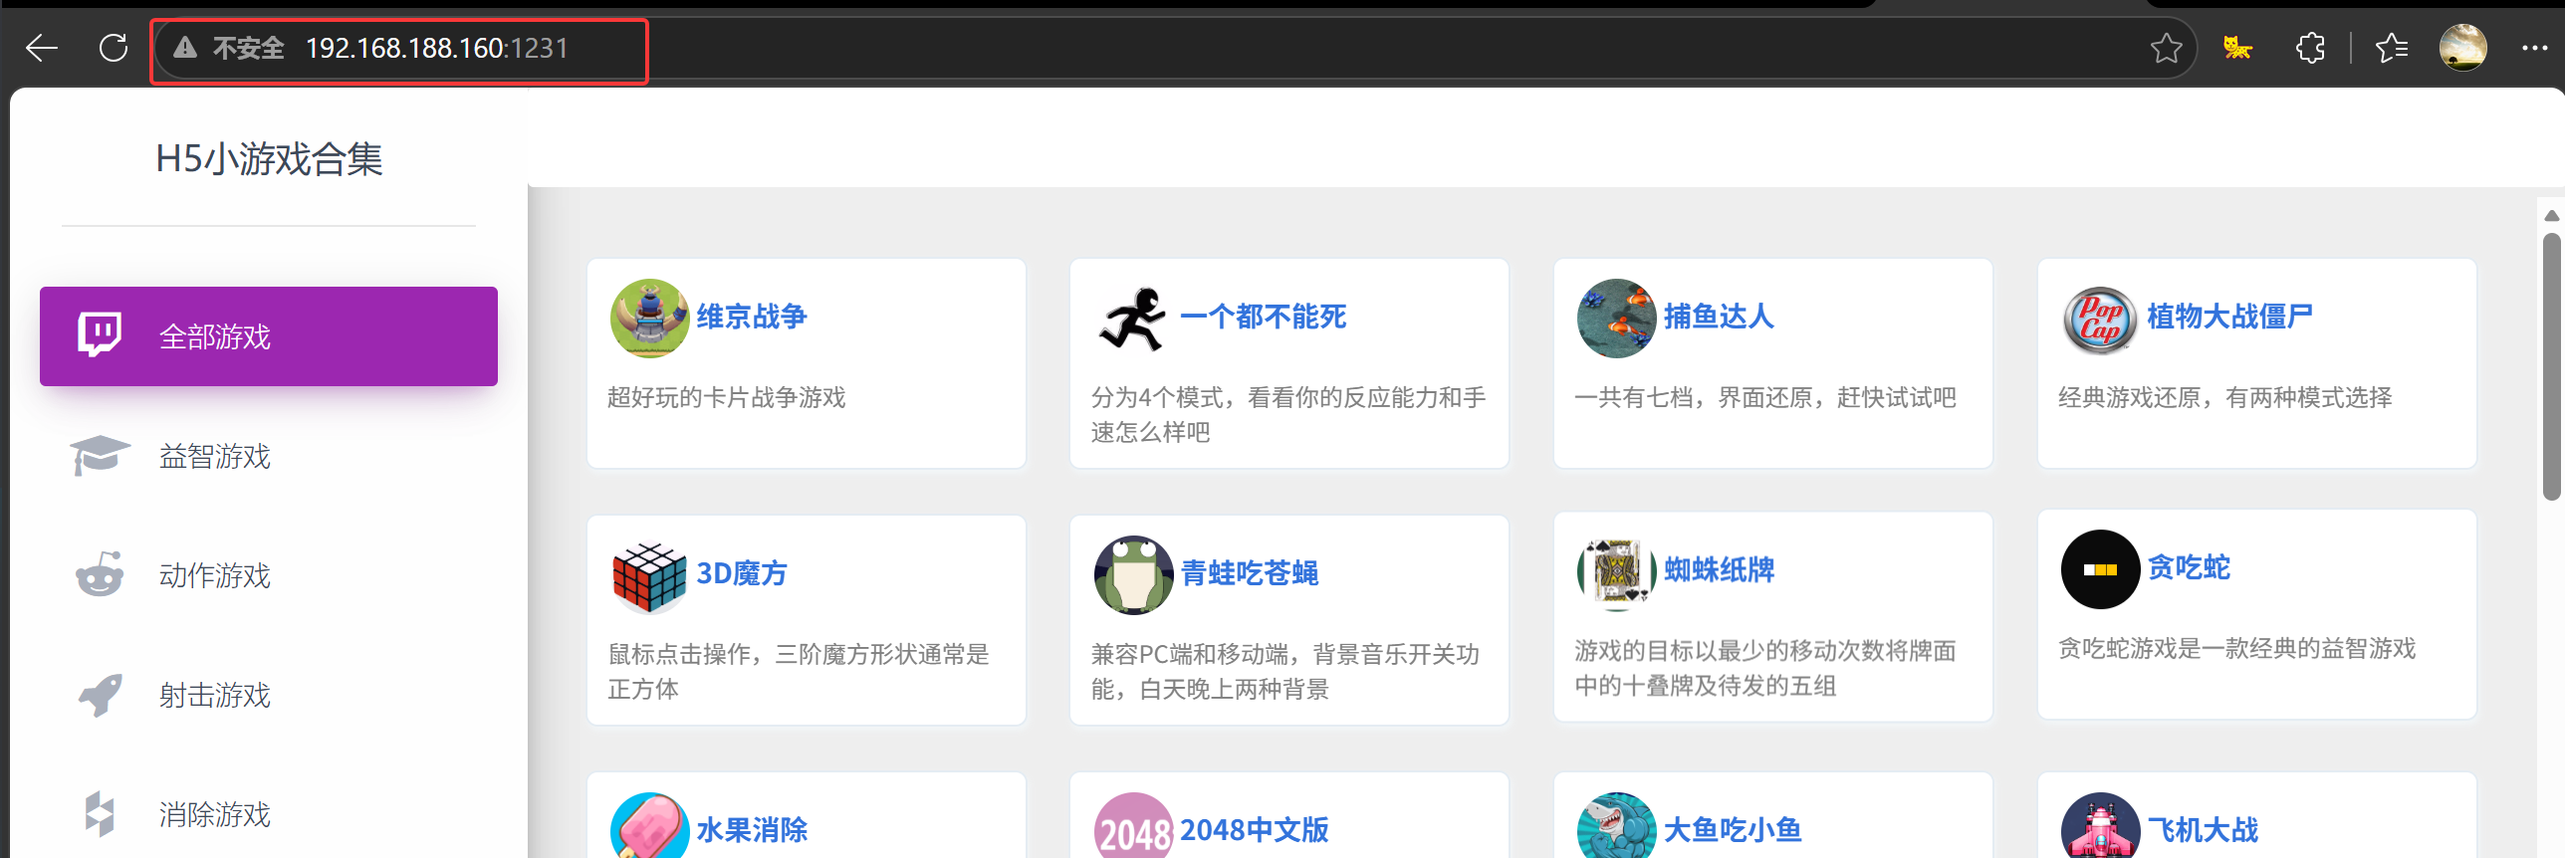The width and height of the screenshot is (2565, 858).
Task: Click the playing card icon for 蜘蛛纸牌
Action: (1617, 571)
